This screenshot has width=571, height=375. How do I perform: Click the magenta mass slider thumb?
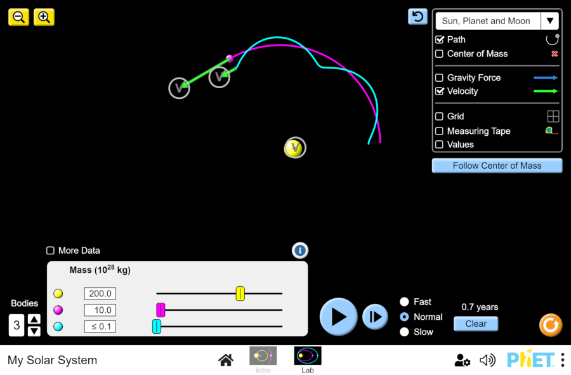[x=161, y=310]
